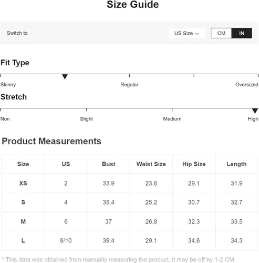The image size is (259, 263).
Task: Click waist value 29.1 in L row
Action: pyautogui.click(x=151, y=240)
